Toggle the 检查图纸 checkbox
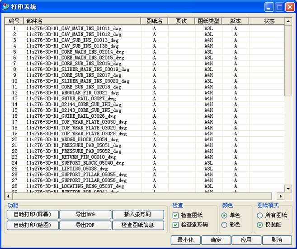The height and width of the screenshot is (249, 297). click(175, 216)
